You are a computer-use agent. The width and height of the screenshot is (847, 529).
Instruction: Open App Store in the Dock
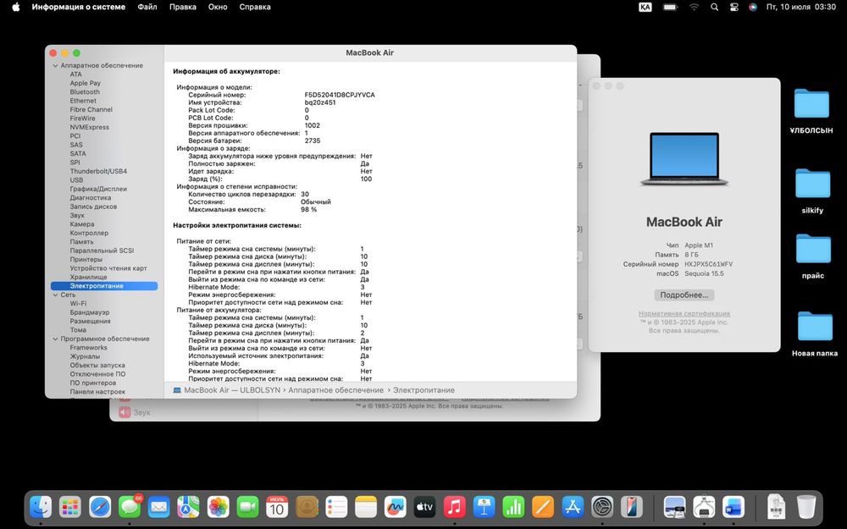pos(573,507)
